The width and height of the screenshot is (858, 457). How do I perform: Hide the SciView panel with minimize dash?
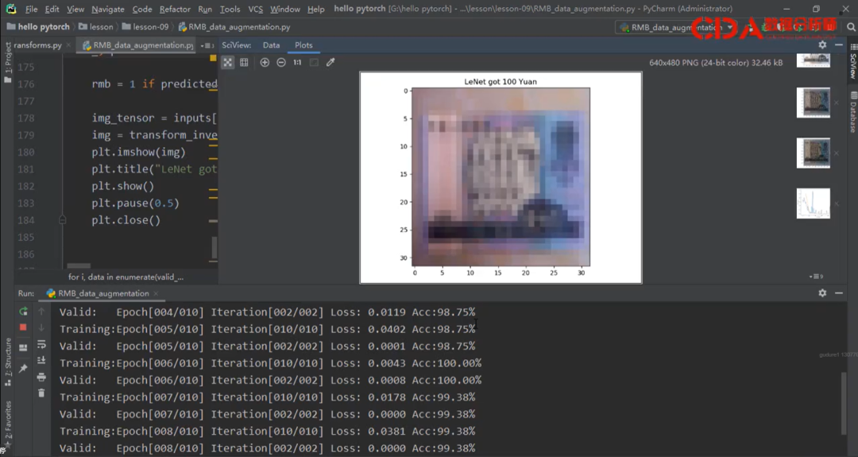[x=839, y=45]
